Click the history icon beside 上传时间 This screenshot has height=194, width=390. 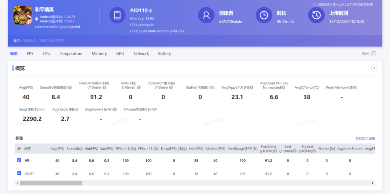tap(316, 15)
